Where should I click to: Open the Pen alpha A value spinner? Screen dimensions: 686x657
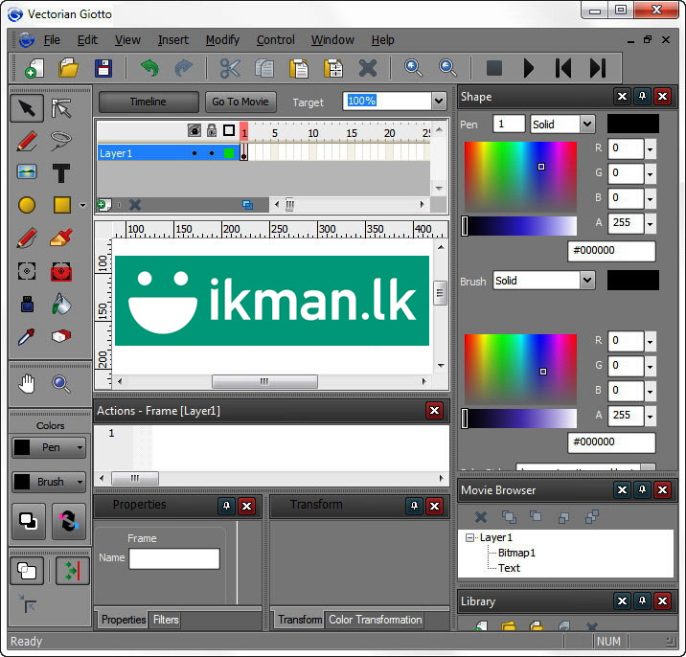coord(651,223)
